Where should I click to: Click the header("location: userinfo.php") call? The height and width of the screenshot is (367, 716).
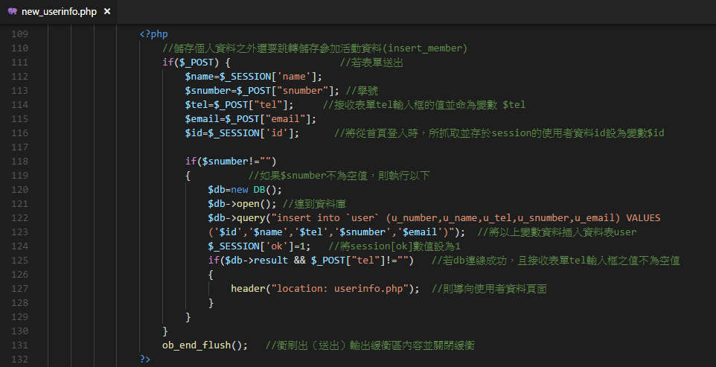pyautogui.click(x=325, y=289)
